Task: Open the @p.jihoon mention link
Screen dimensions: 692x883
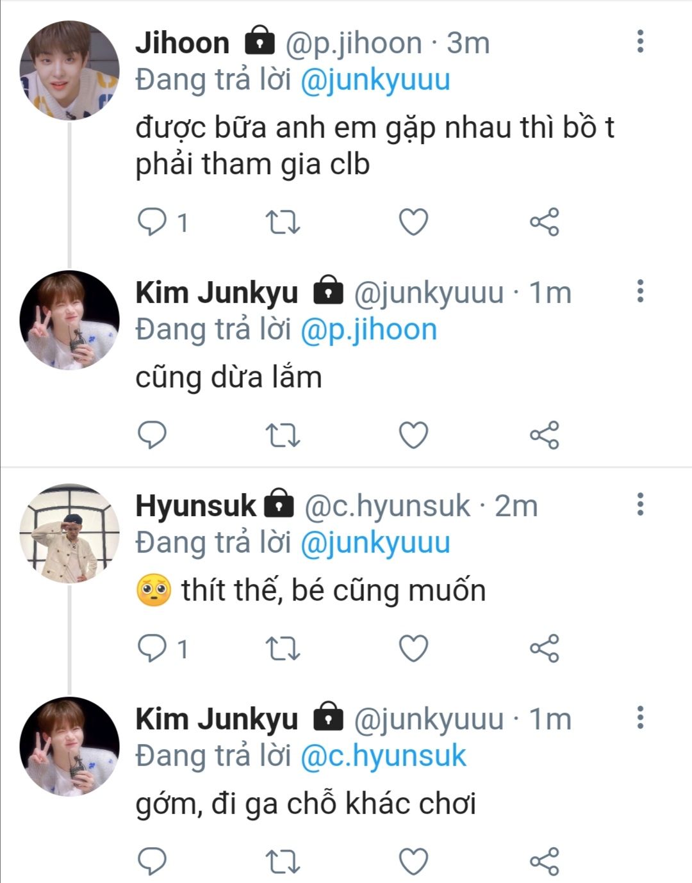Action: pyautogui.click(x=368, y=330)
